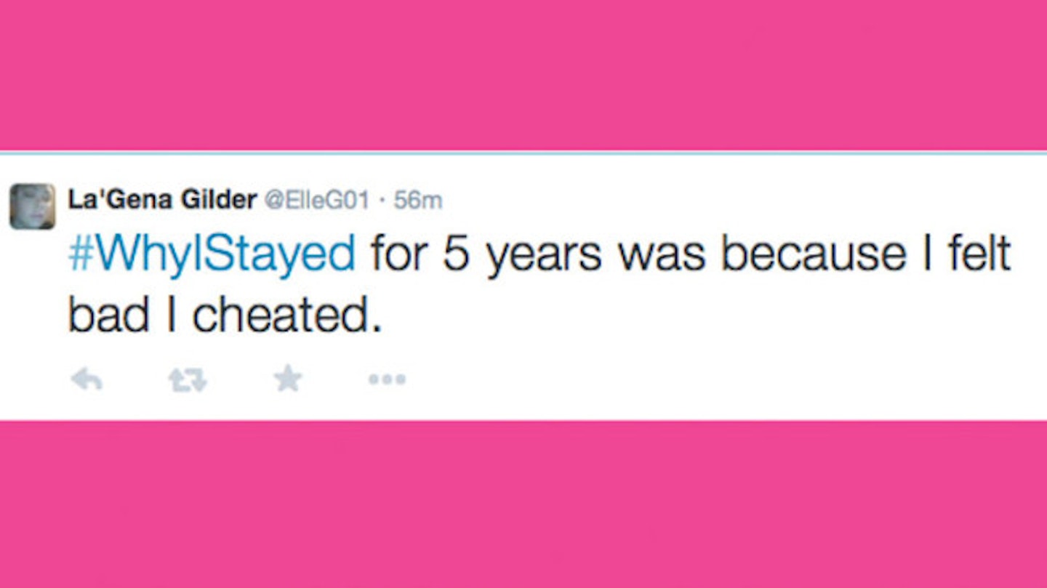Retweet using the retweet arrows icon

tap(188, 380)
